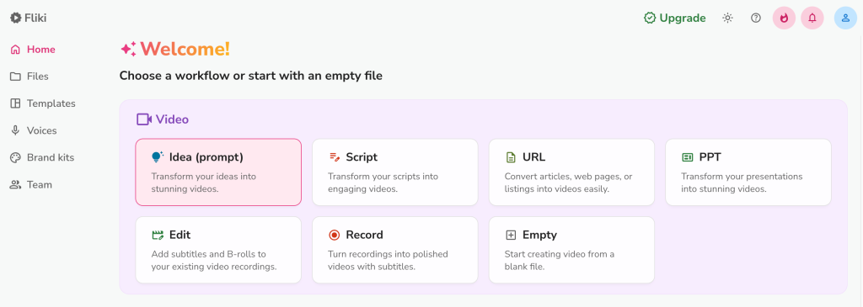The image size is (863, 307).
Task: Click "Turn recordings into polished videos" text
Action: (x=388, y=261)
